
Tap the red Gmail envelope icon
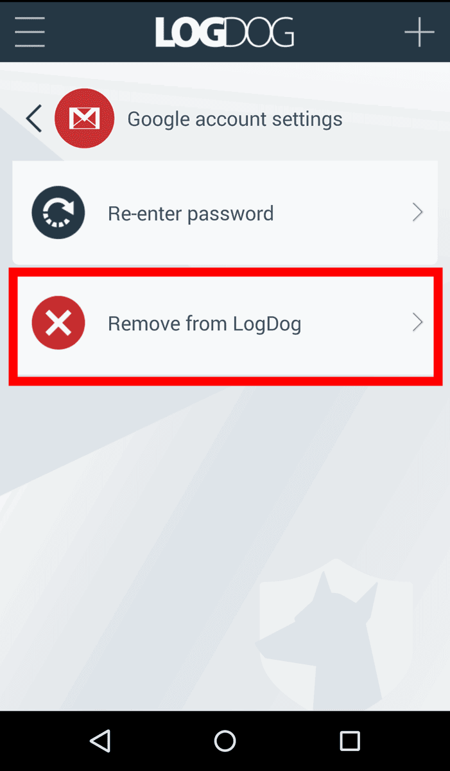coord(84,119)
